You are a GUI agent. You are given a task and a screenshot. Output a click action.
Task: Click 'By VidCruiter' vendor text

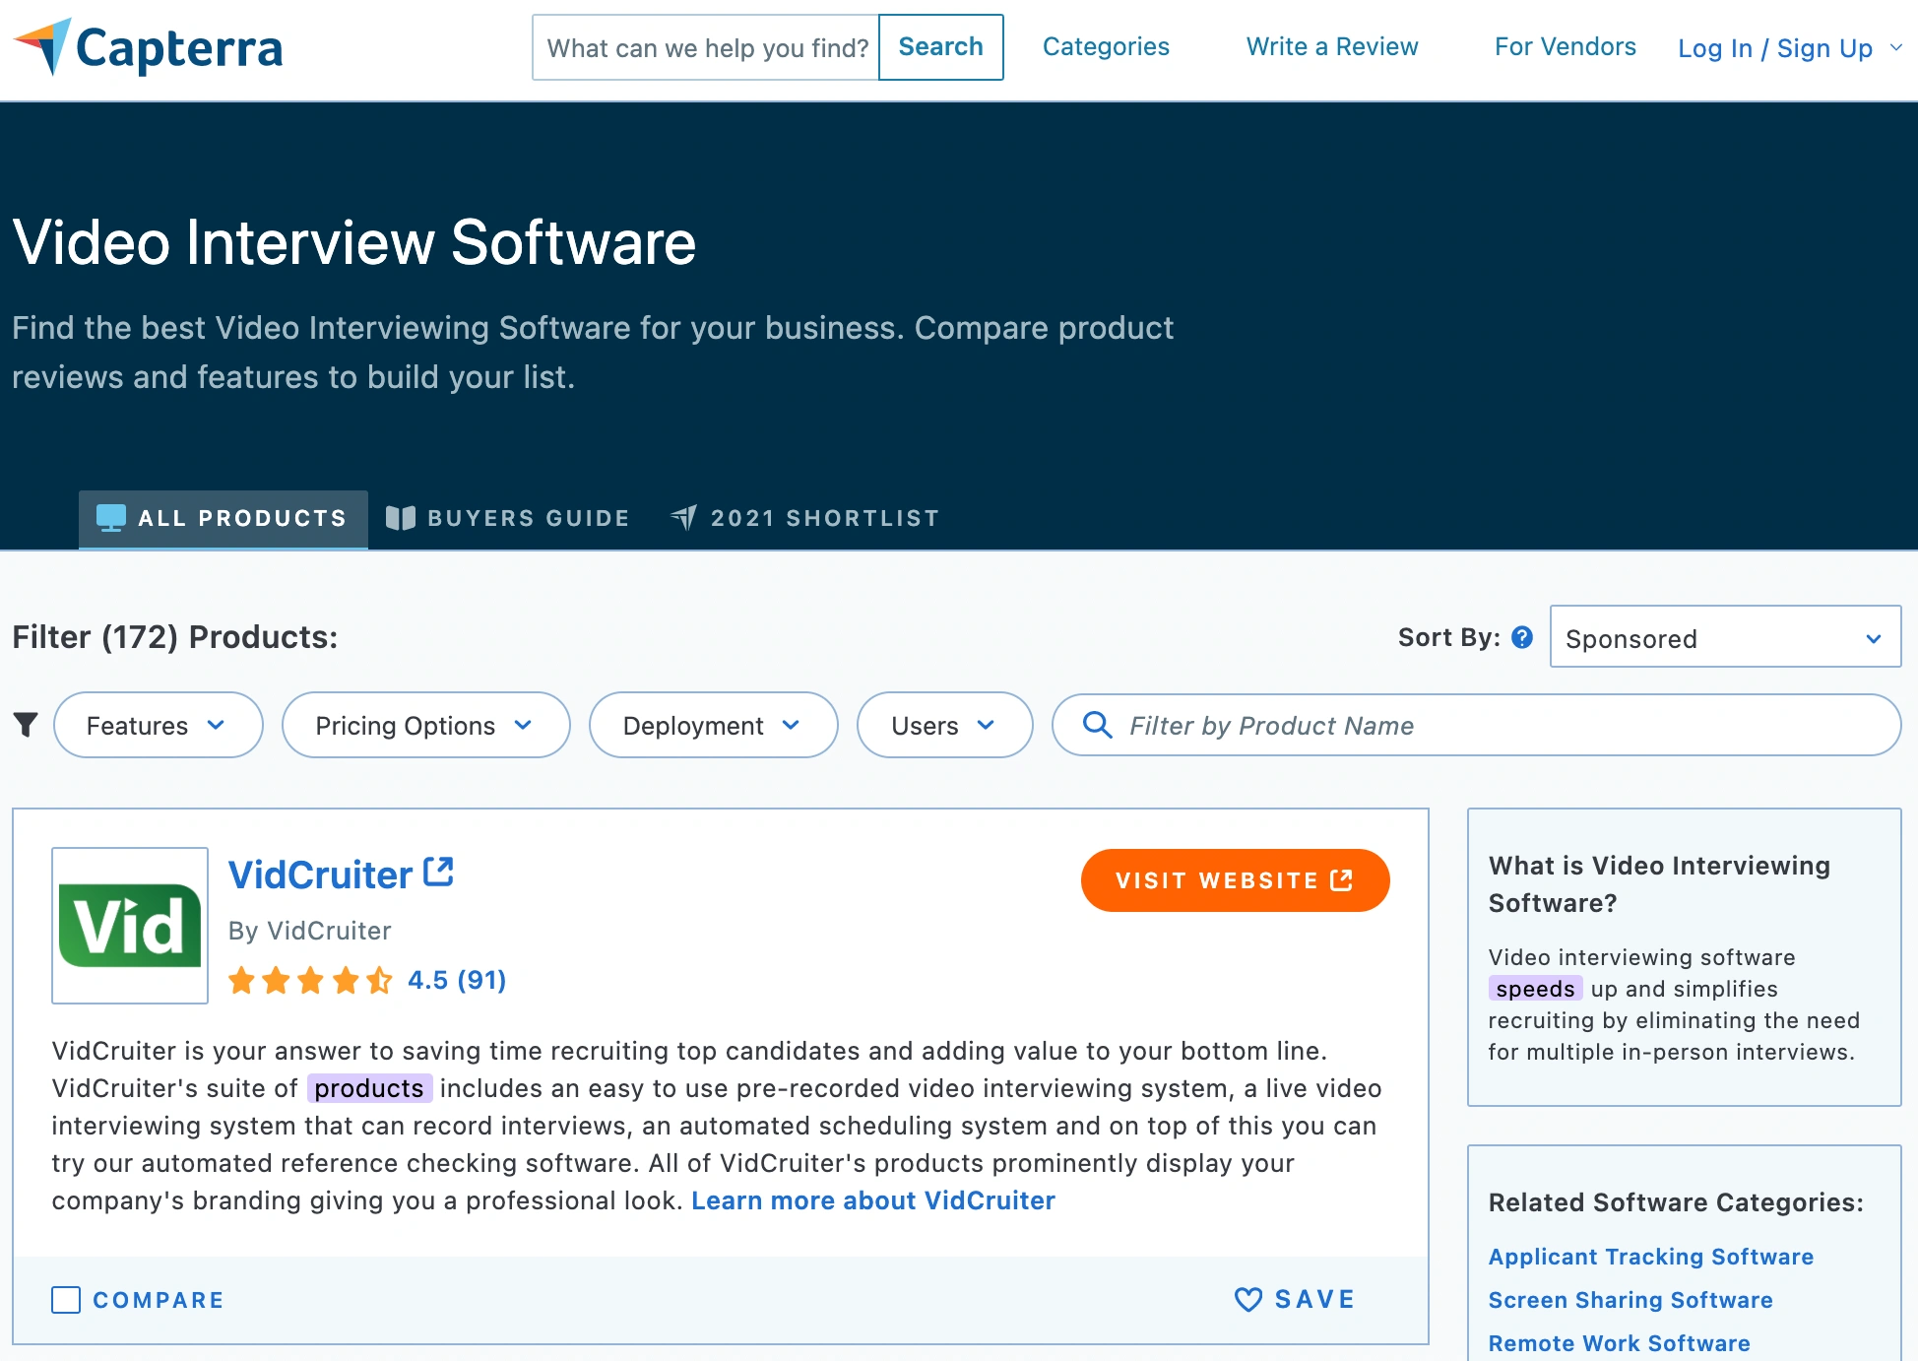click(x=310, y=931)
